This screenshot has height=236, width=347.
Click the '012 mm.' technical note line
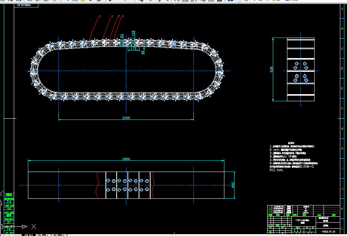coord(277,170)
